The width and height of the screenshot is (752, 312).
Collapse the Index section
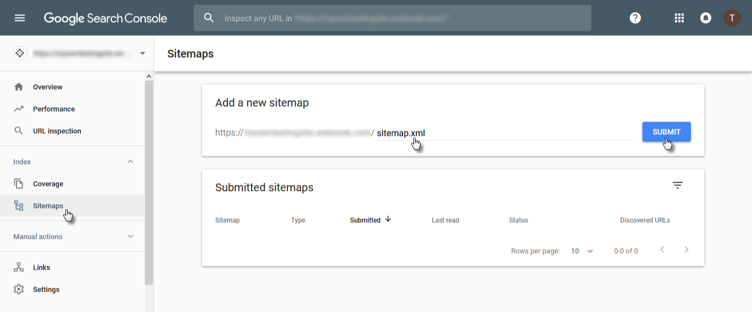[130, 162]
